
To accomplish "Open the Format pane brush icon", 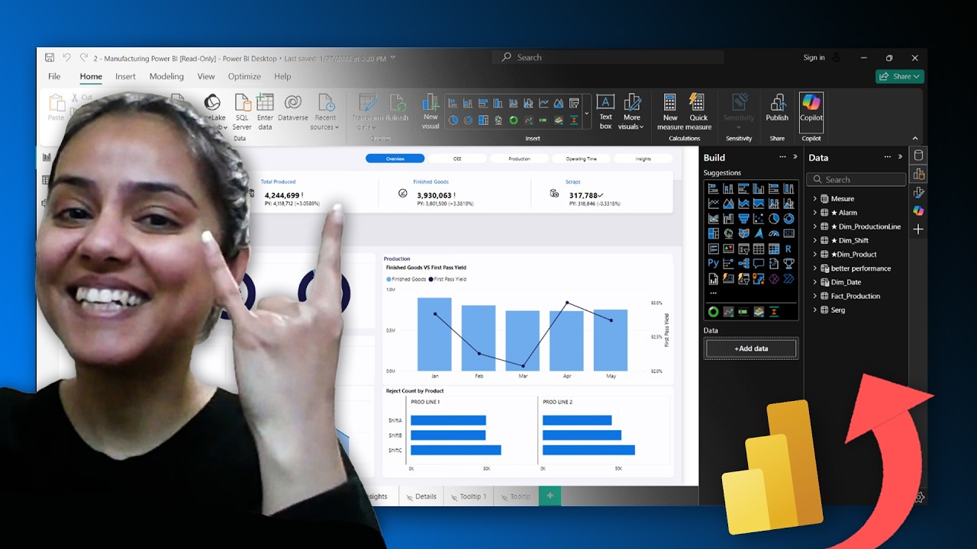I will 918,192.
